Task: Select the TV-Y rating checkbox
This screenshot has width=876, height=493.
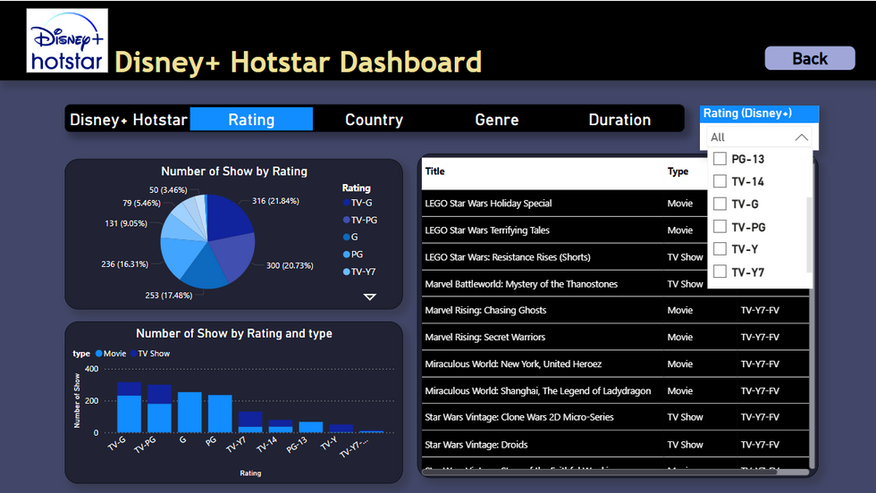Action: 720,248
